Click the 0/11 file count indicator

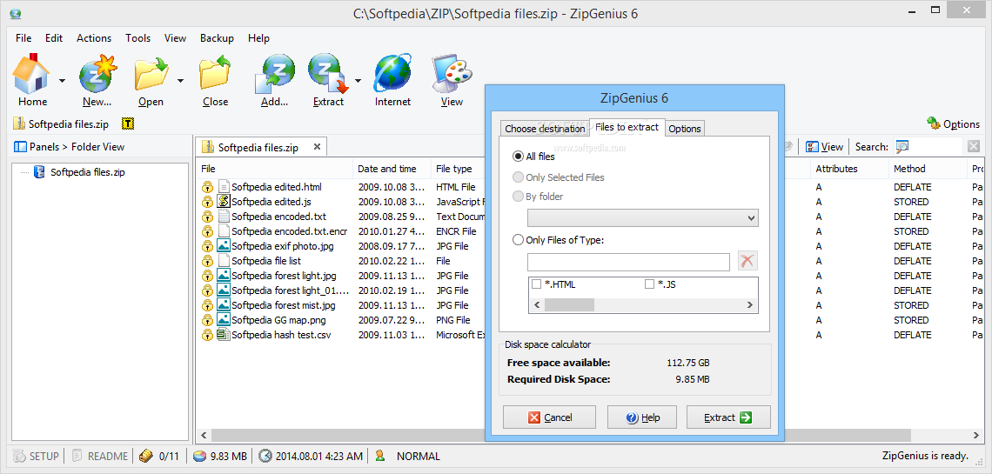(x=160, y=456)
